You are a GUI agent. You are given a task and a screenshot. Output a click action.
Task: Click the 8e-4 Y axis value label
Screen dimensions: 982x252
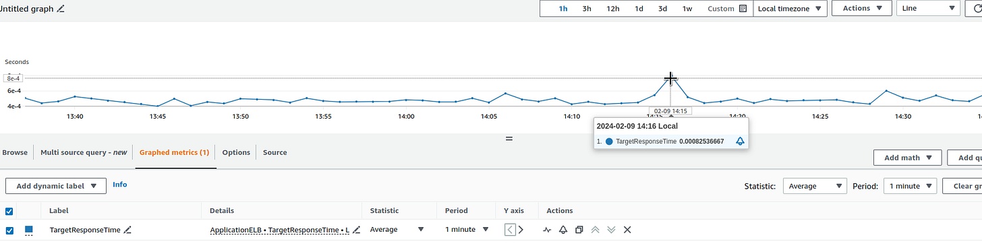point(14,78)
